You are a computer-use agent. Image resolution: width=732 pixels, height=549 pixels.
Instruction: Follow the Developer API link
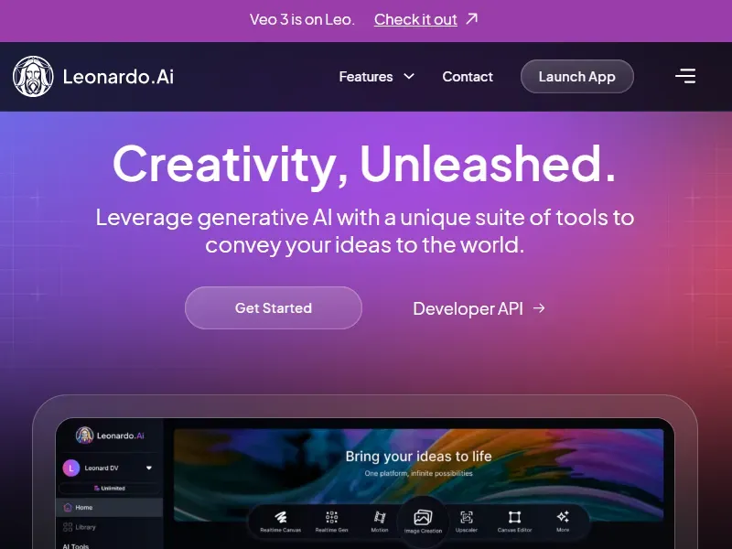pos(479,308)
